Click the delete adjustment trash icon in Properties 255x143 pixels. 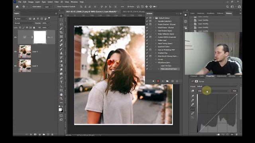pyautogui.click(x=236, y=135)
